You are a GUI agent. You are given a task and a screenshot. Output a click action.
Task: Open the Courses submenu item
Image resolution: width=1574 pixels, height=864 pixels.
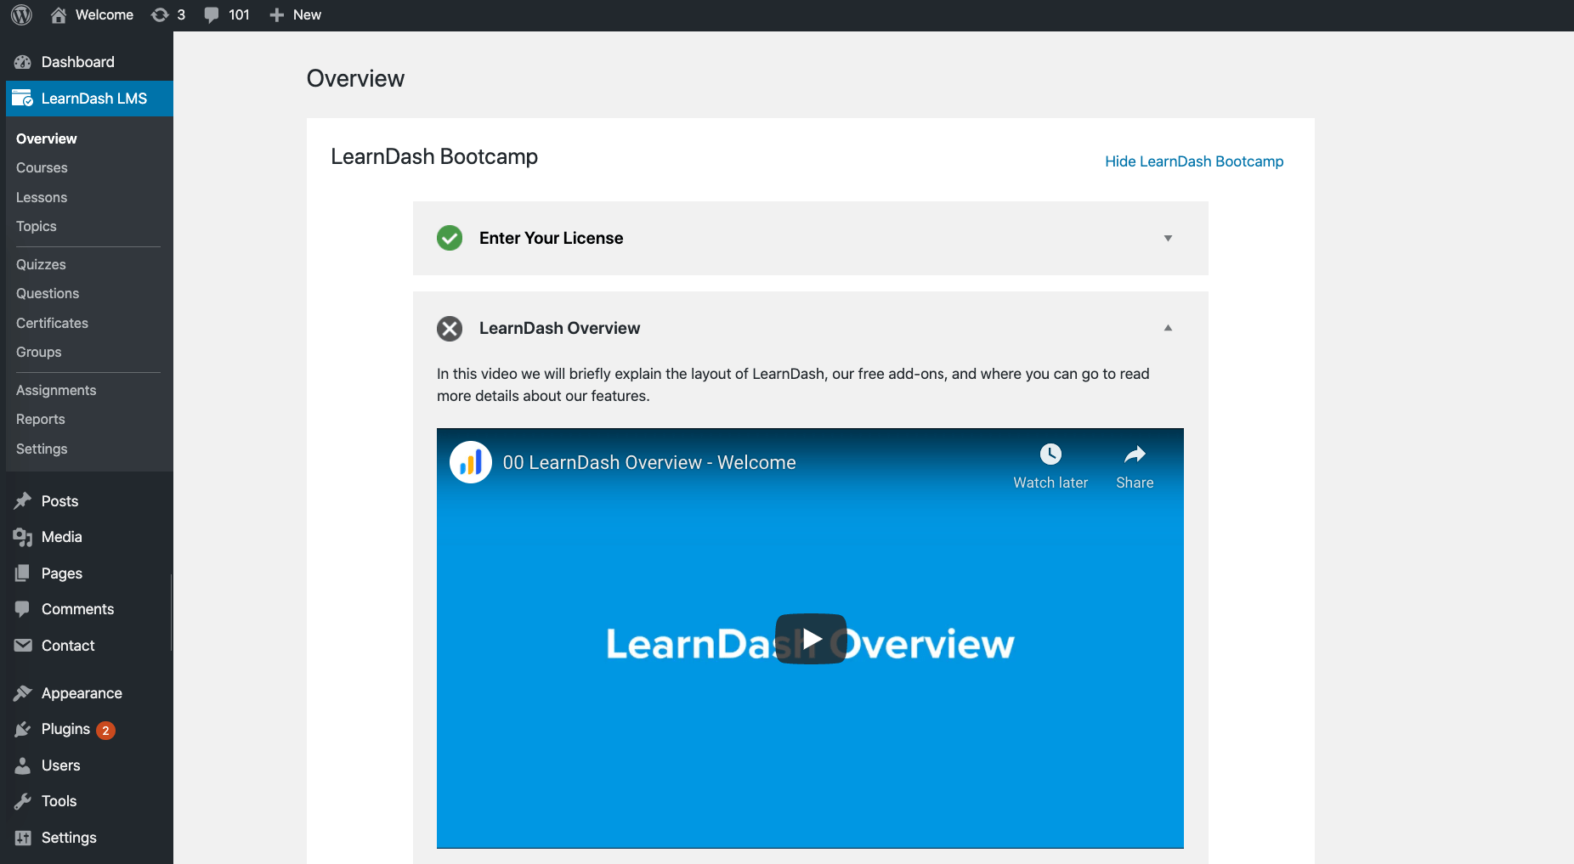[x=42, y=168]
